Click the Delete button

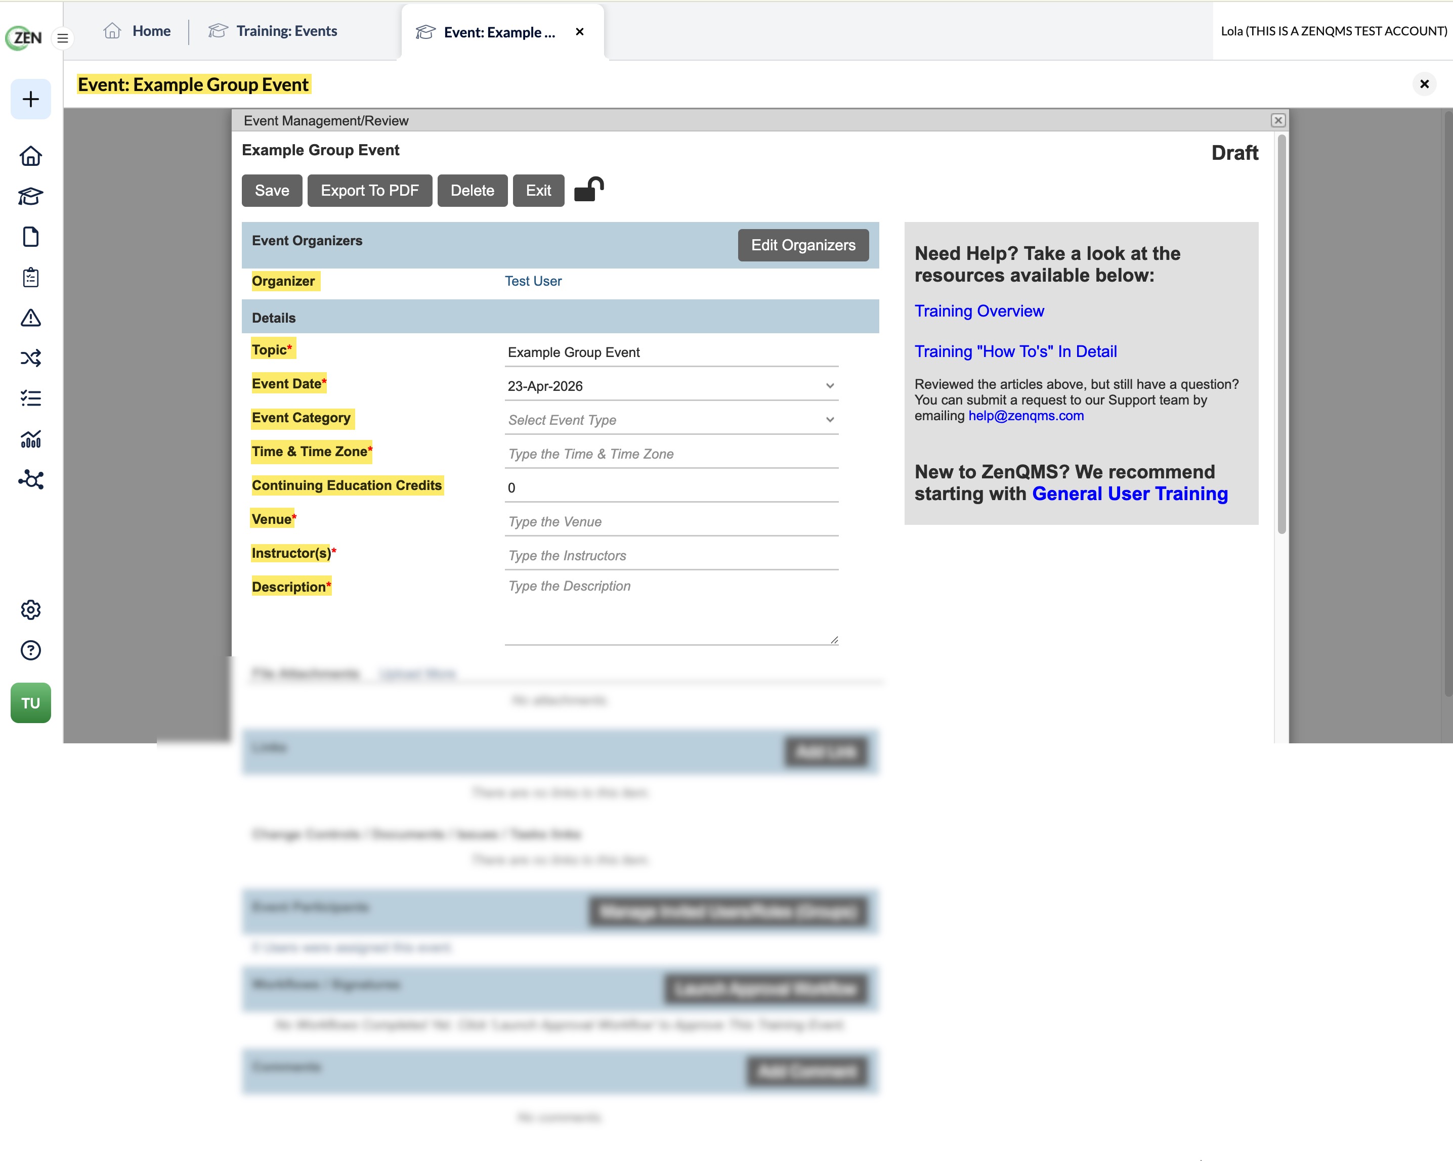click(472, 191)
